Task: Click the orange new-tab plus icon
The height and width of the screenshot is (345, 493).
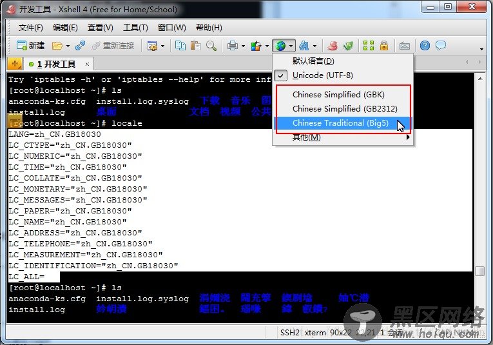Action: [x=15, y=64]
